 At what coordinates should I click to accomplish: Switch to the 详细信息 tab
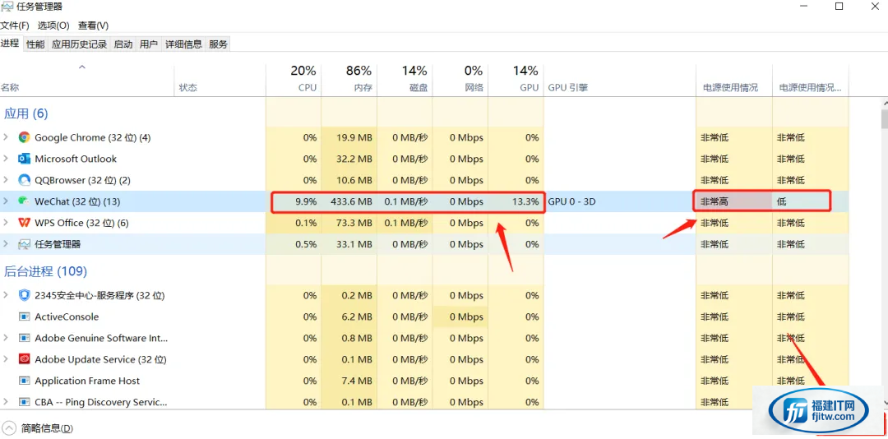coord(183,44)
